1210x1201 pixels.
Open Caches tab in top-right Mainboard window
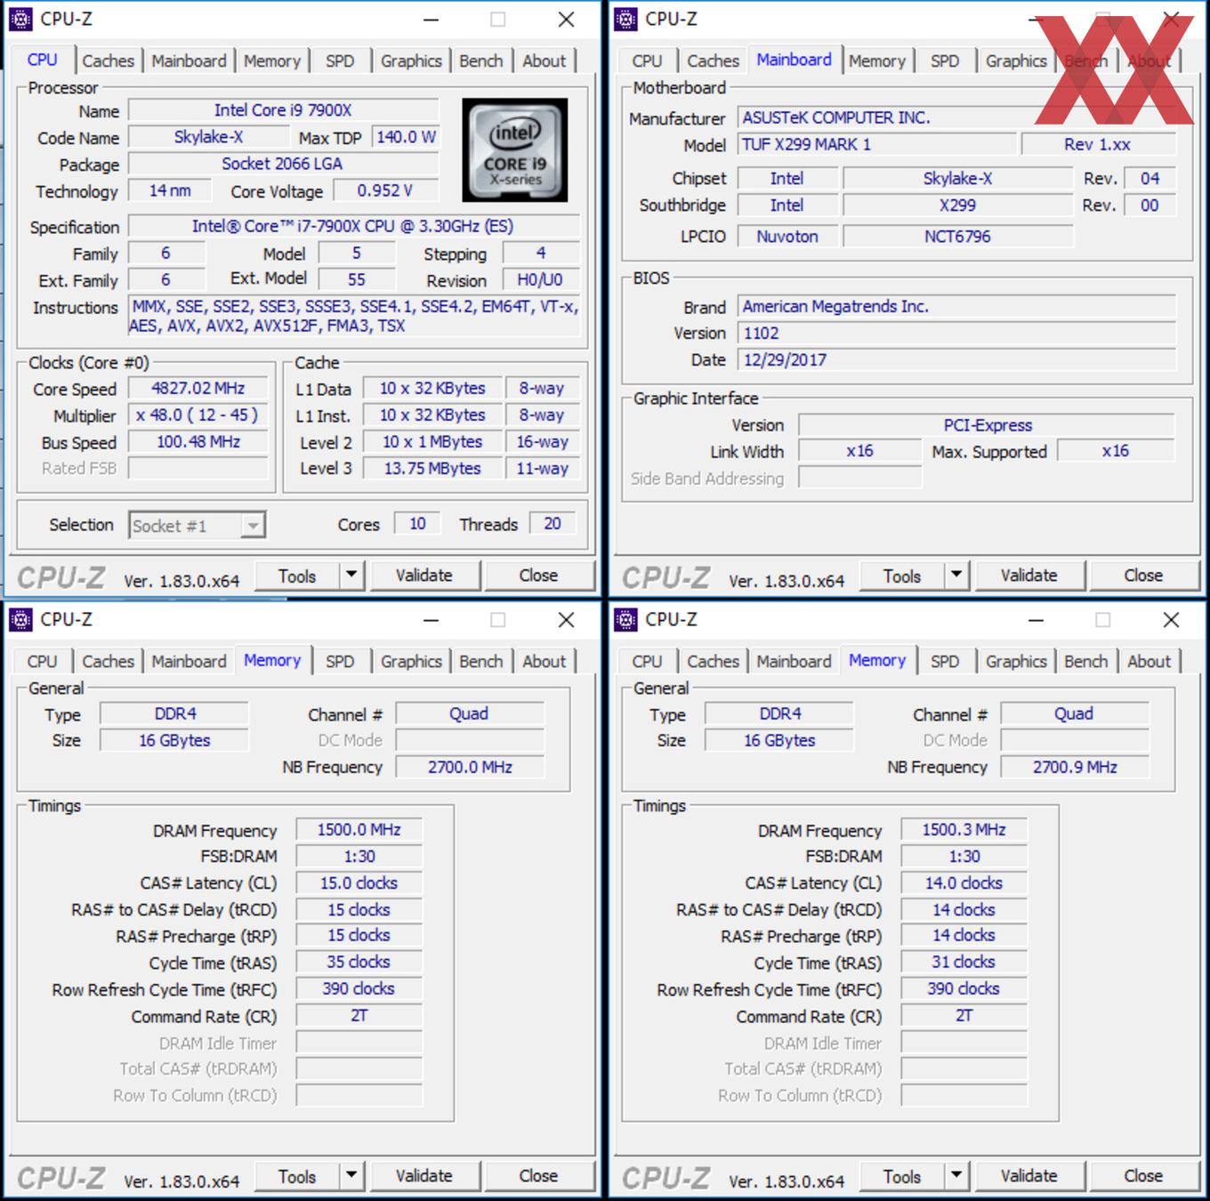(x=713, y=60)
